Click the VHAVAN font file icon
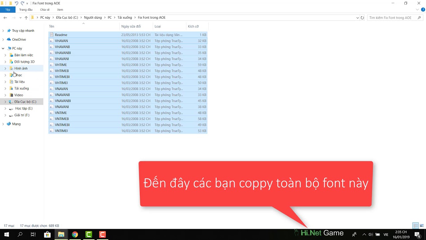Image resolution: width=426 pixels, height=240 pixels. click(x=52, y=41)
